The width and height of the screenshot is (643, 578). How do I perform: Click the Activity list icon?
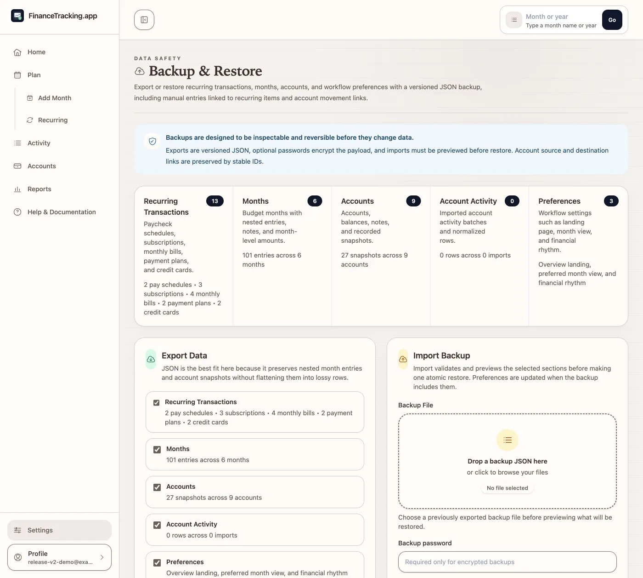pyautogui.click(x=17, y=143)
